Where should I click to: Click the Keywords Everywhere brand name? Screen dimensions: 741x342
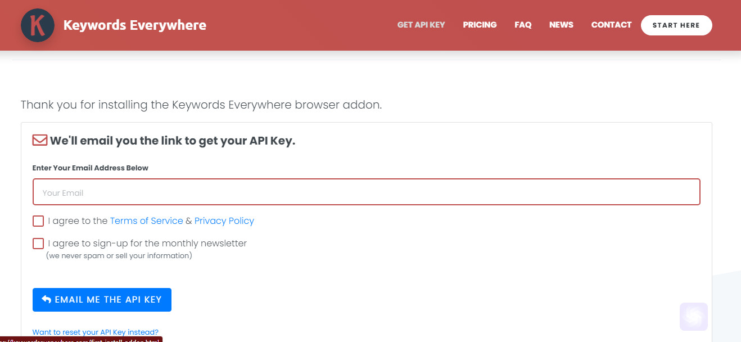[135, 25]
